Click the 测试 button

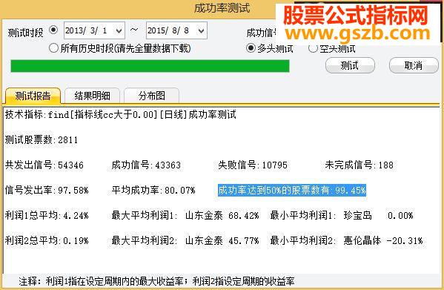[x=350, y=65]
